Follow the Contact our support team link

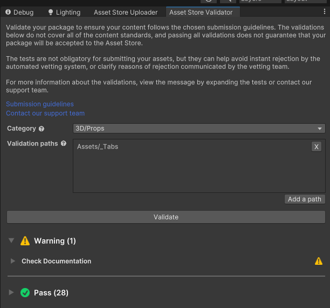click(x=45, y=113)
